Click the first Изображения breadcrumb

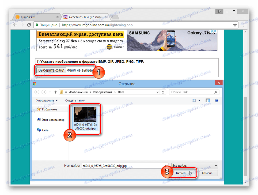point(78,92)
